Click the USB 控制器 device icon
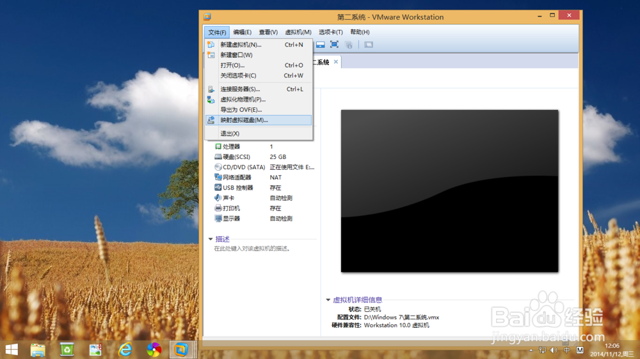 218,187
